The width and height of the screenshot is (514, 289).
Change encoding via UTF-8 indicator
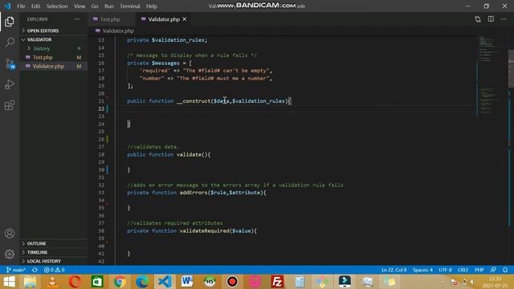(x=445, y=270)
